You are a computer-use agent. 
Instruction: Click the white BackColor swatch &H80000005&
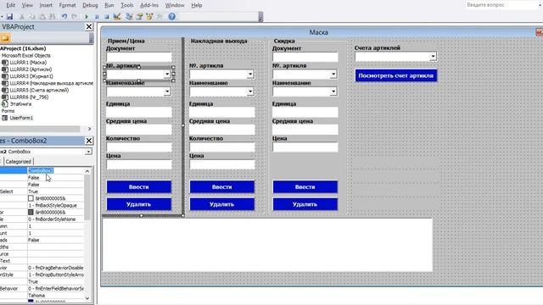pos(31,198)
